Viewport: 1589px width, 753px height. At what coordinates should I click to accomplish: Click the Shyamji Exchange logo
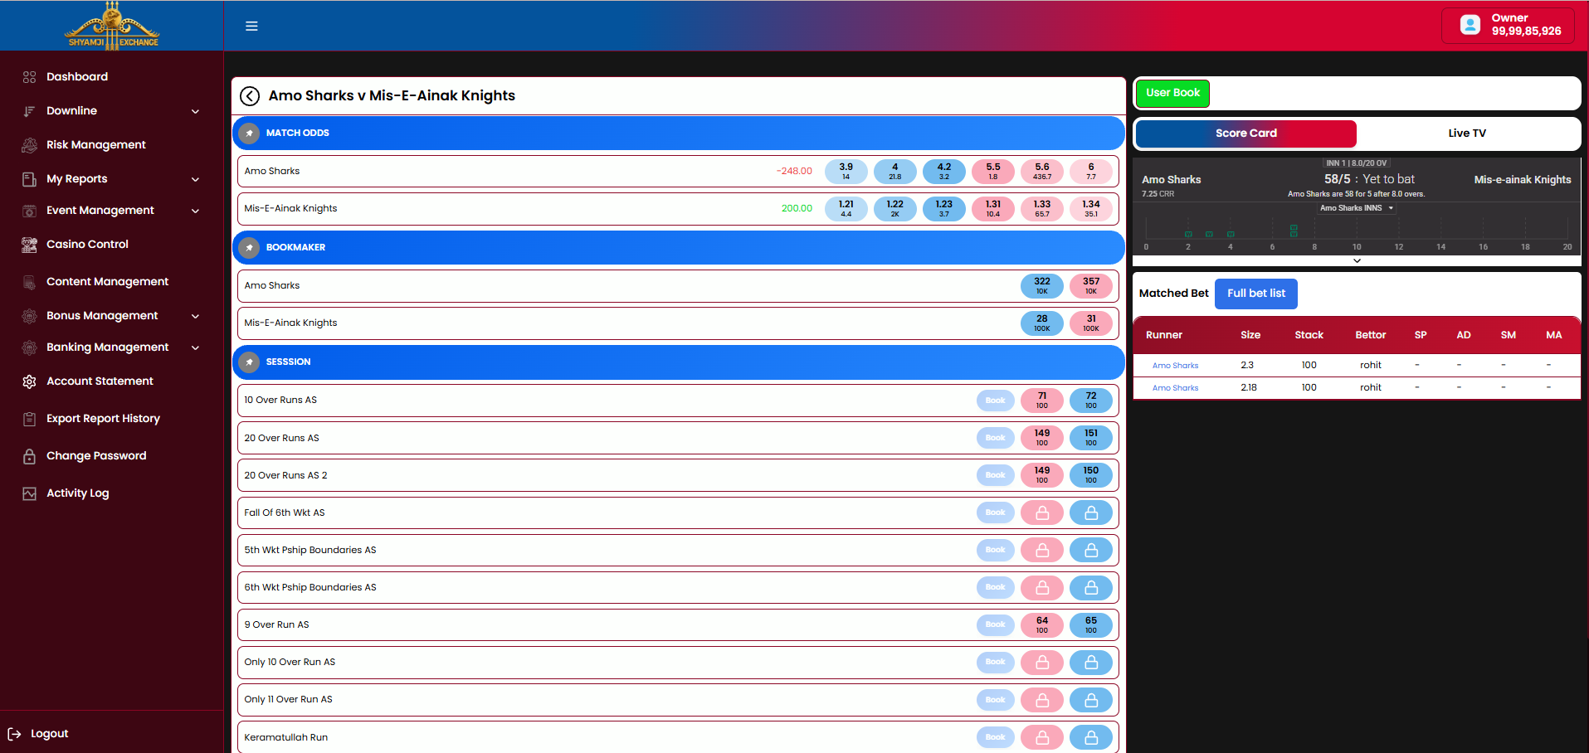click(x=113, y=26)
